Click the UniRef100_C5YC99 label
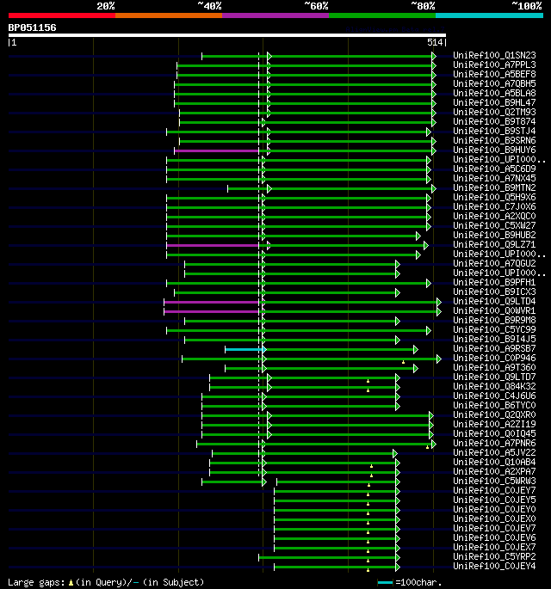This screenshot has height=589, width=551. click(494, 329)
